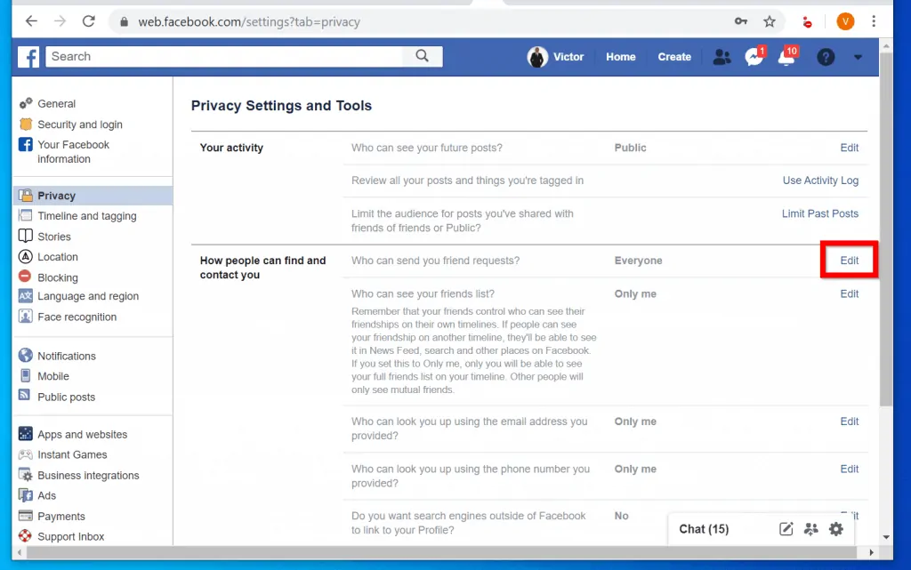Click scrollbar down arrow

(886, 537)
